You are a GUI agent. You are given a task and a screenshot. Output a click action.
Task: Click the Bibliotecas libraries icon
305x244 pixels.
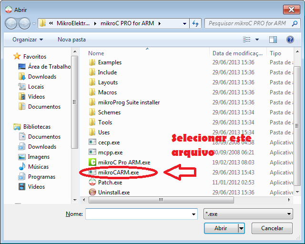tap(17, 127)
